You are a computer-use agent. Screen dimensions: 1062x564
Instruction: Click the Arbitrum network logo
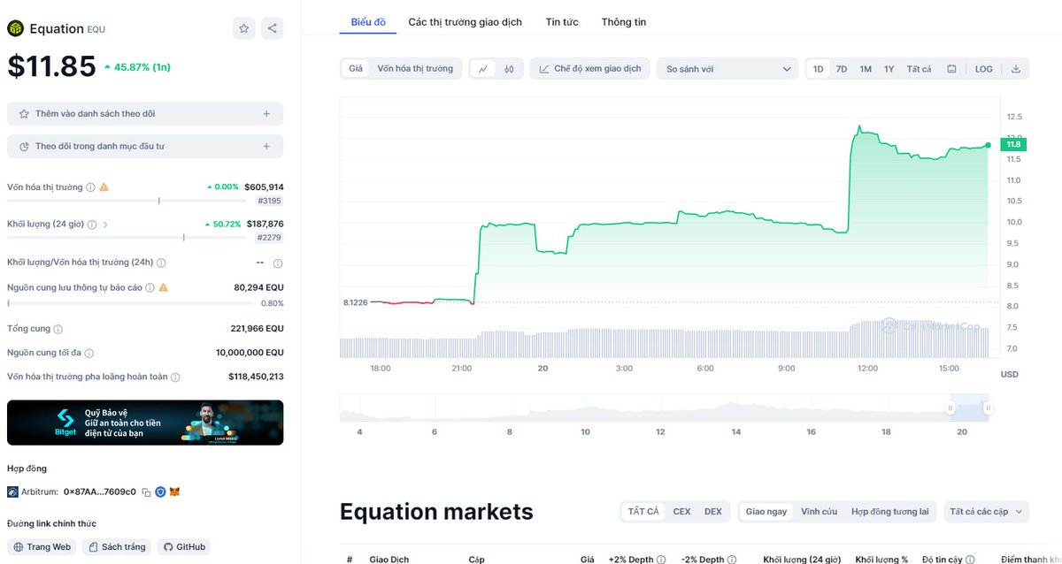click(12, 492)
